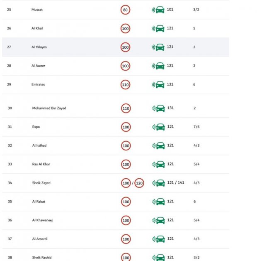The width and height of the screenshot is (257, 261).
Task: Click the radar car icon in Sheik Rashid row
Action: pyautogui.click(x=158, y=258)
